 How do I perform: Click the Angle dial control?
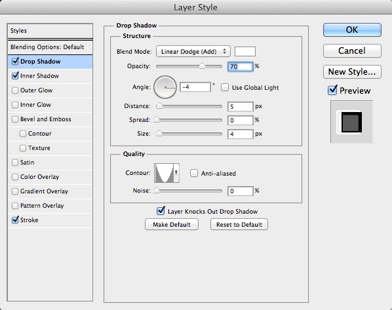click(x=165, y=87)
